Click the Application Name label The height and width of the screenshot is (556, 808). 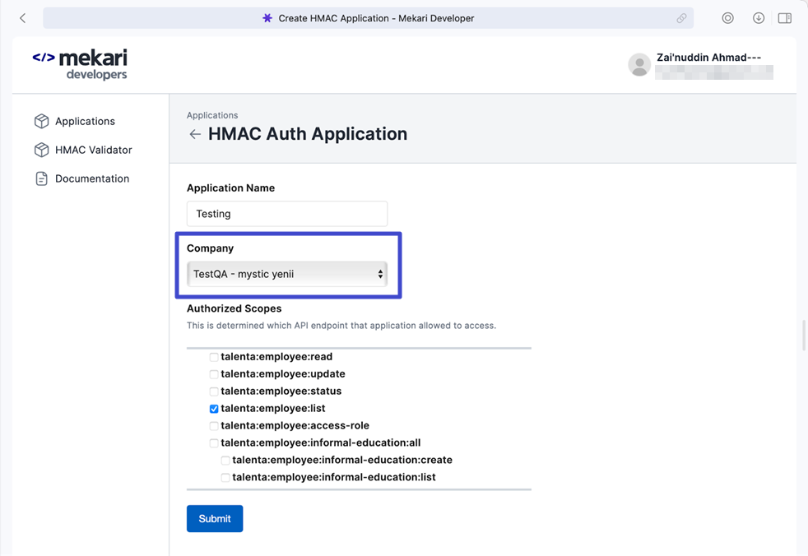[231, 188]
